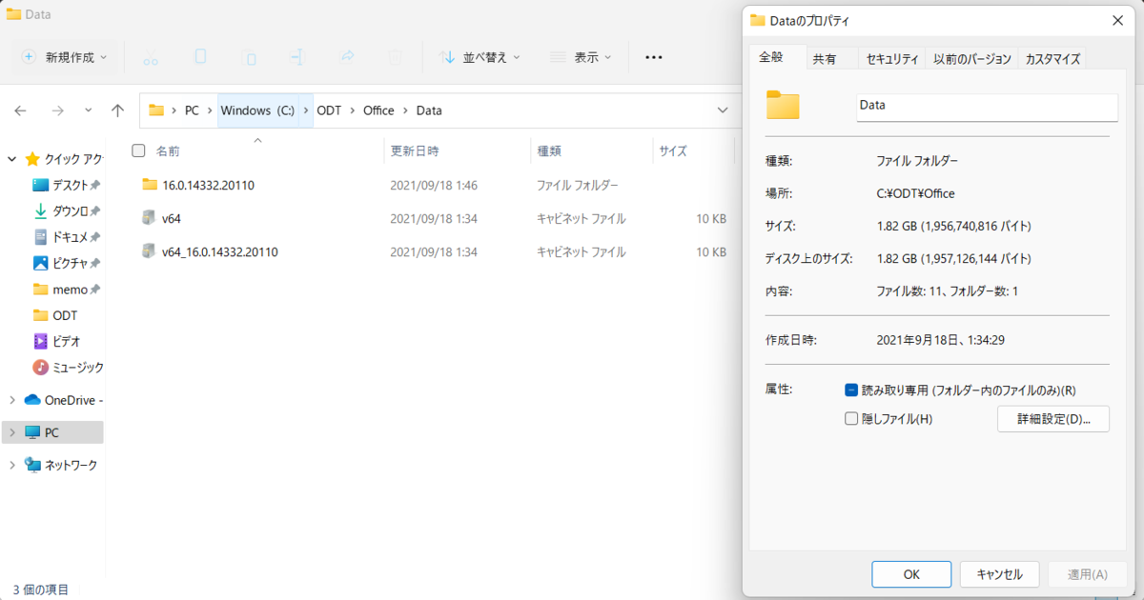Open the address bar history dropdown chevron
Viewport: 1144px width, 600px height.
pyautogui.click(x=723, y=110)
